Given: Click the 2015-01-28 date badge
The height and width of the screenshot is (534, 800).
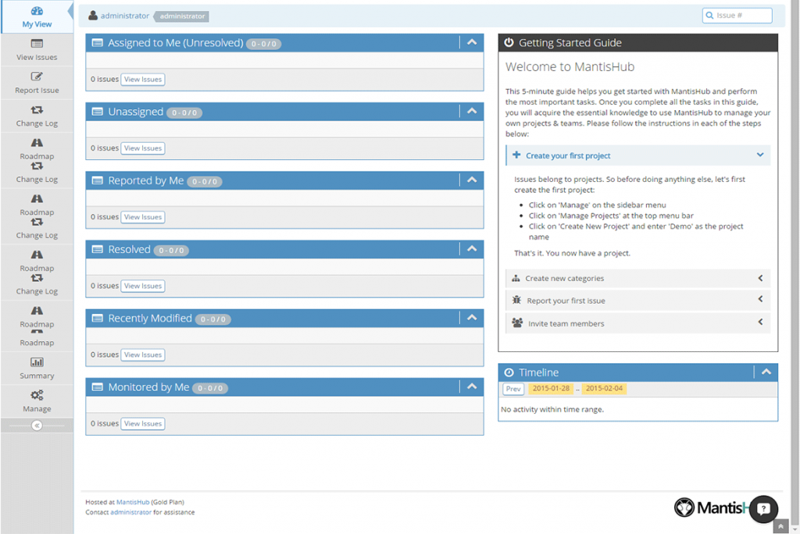Looking at the screenshot, I should [551, 389].
